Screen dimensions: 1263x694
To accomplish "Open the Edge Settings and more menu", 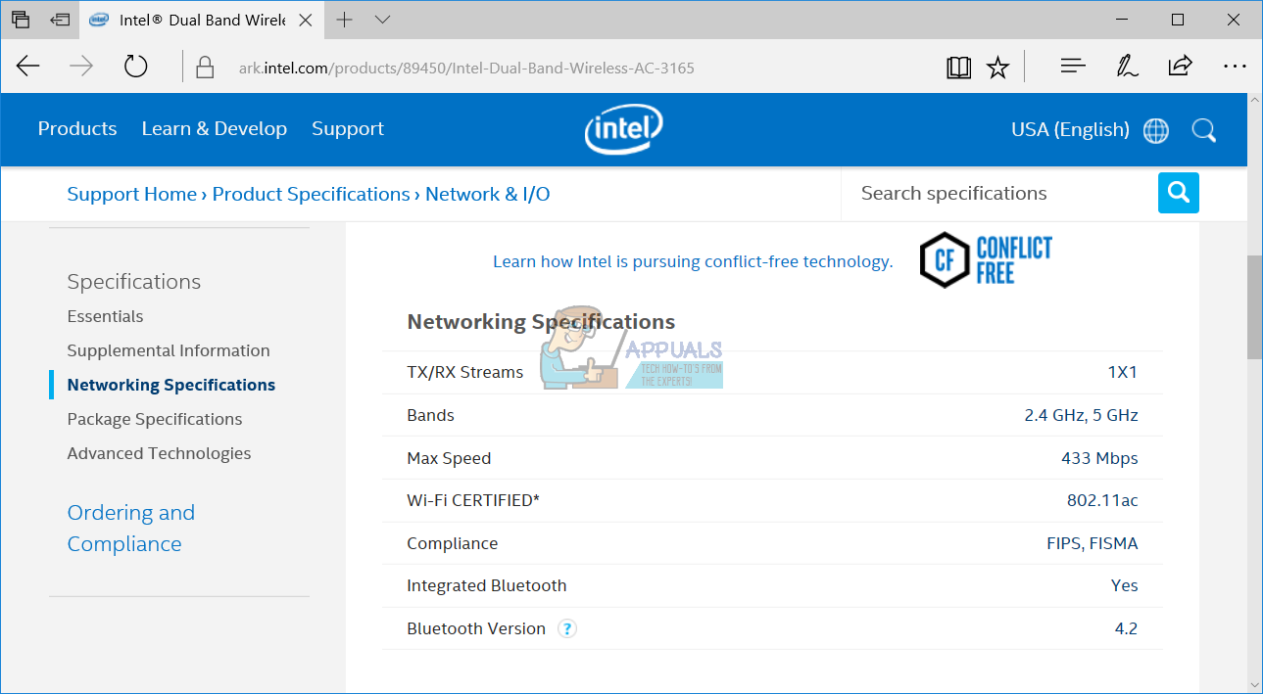I will coord(1235,67).
